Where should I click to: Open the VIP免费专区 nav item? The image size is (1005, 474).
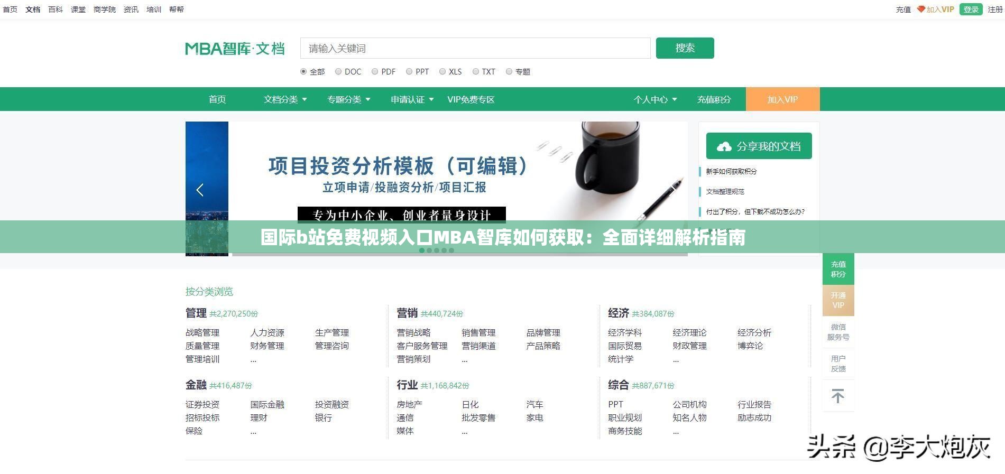coord(471,99)
